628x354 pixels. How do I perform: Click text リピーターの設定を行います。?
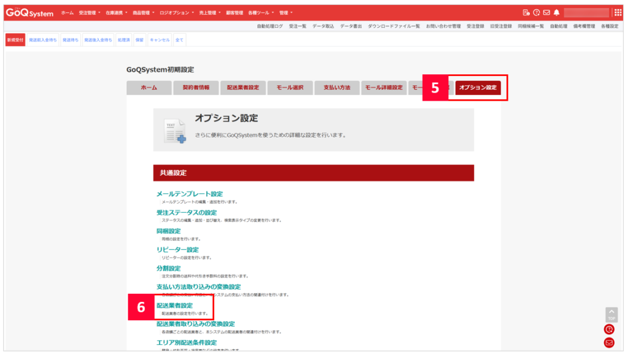(x=186, y=258)
